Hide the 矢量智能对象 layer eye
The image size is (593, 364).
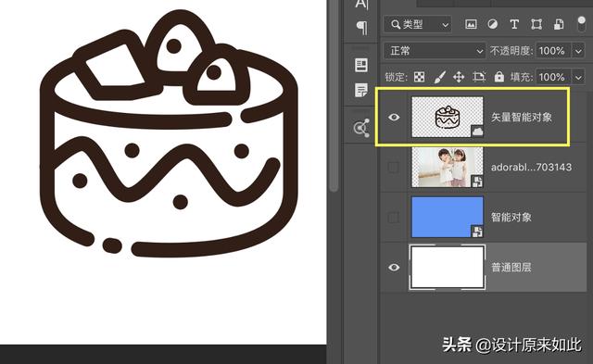394,118
